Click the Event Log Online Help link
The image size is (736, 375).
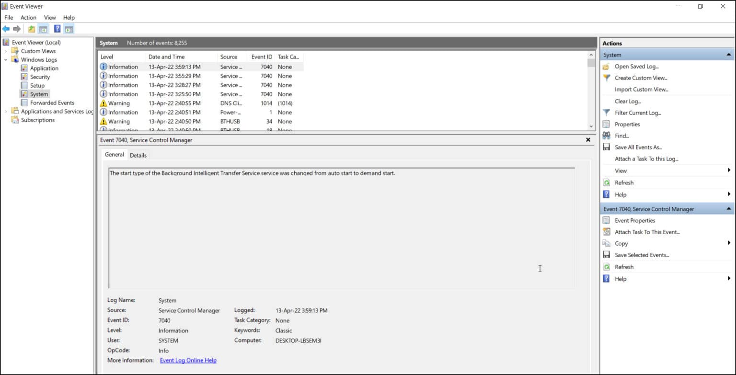coord(188,360)
